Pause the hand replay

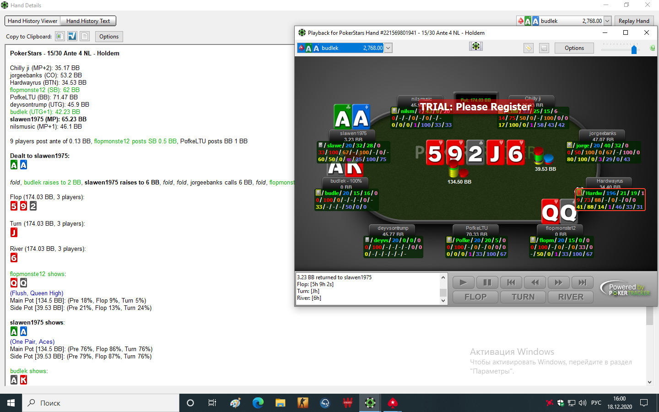tap(487, 282)
